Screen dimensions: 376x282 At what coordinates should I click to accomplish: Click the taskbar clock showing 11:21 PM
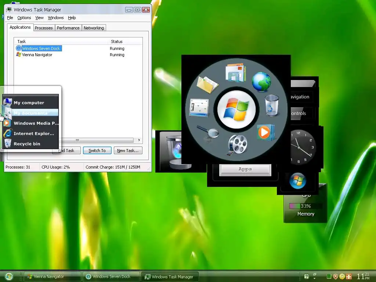(363, 276)
